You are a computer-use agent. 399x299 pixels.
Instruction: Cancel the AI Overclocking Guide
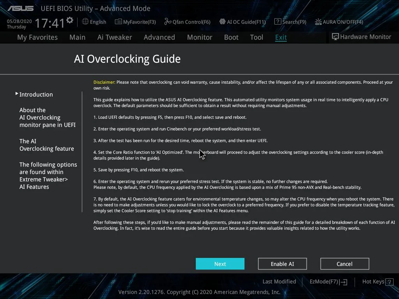tap(344, 264)
